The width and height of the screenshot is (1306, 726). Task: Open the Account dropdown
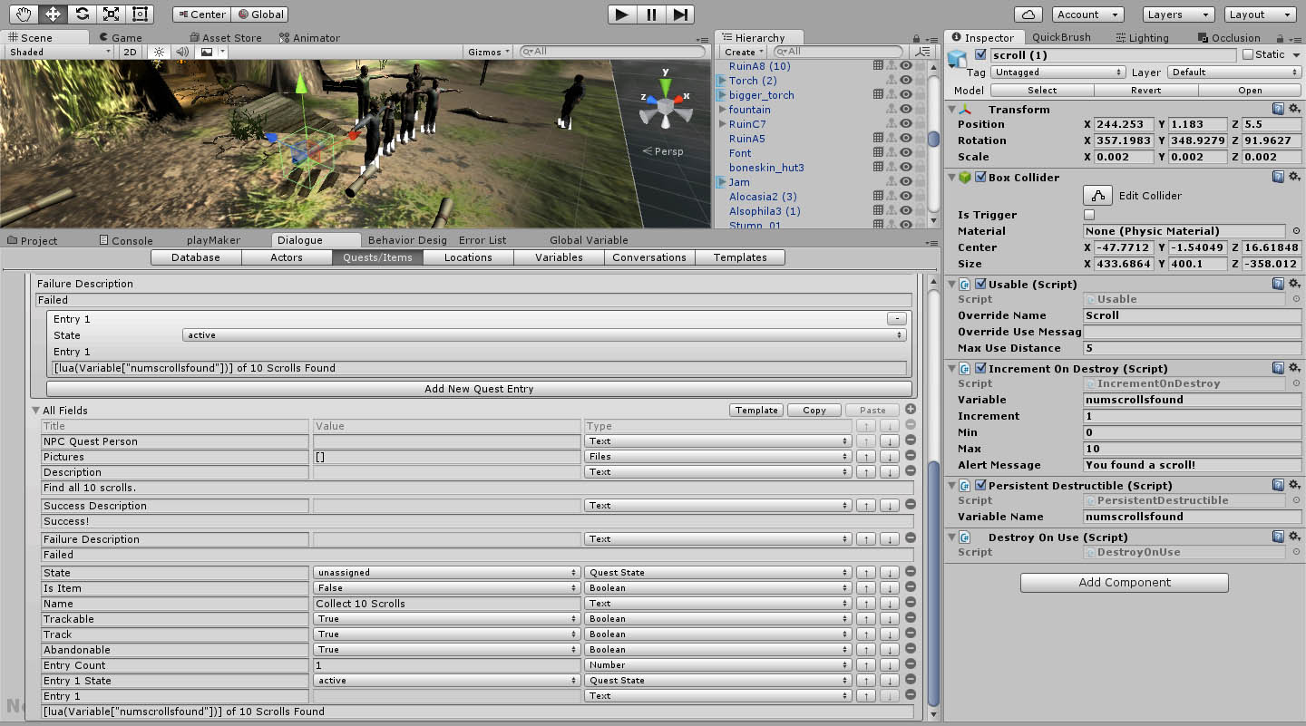click(x=1088, y=15)
